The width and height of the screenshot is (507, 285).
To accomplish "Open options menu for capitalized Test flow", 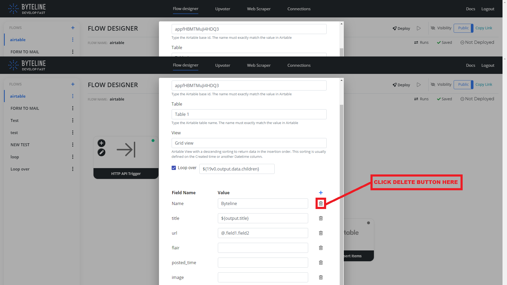I will click(73, 120).
